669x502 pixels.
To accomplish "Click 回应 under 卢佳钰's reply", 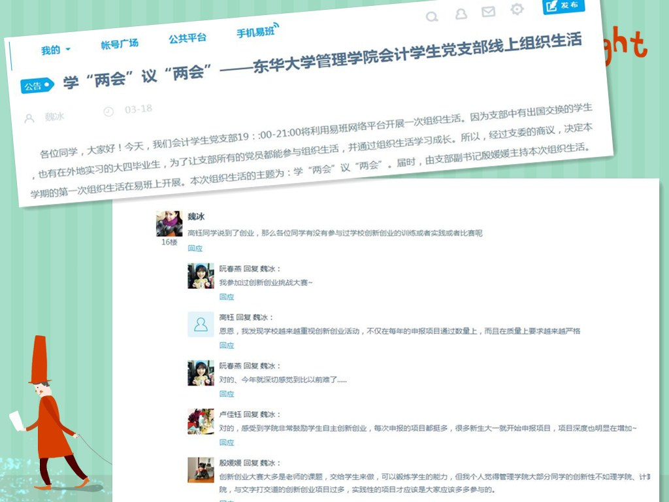I will 226,443.
